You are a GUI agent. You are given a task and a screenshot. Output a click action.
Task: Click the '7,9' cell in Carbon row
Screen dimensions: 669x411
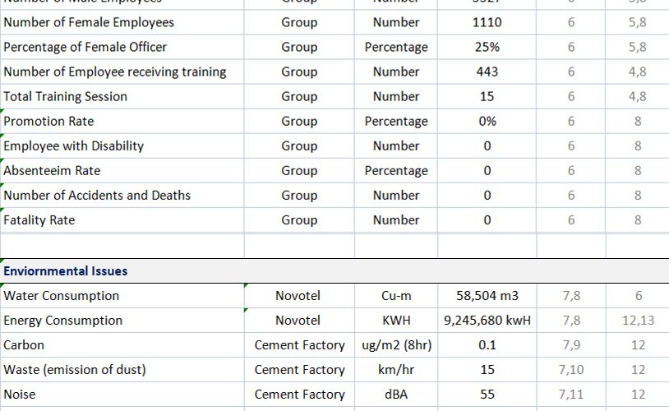click(x=571, y=345)
